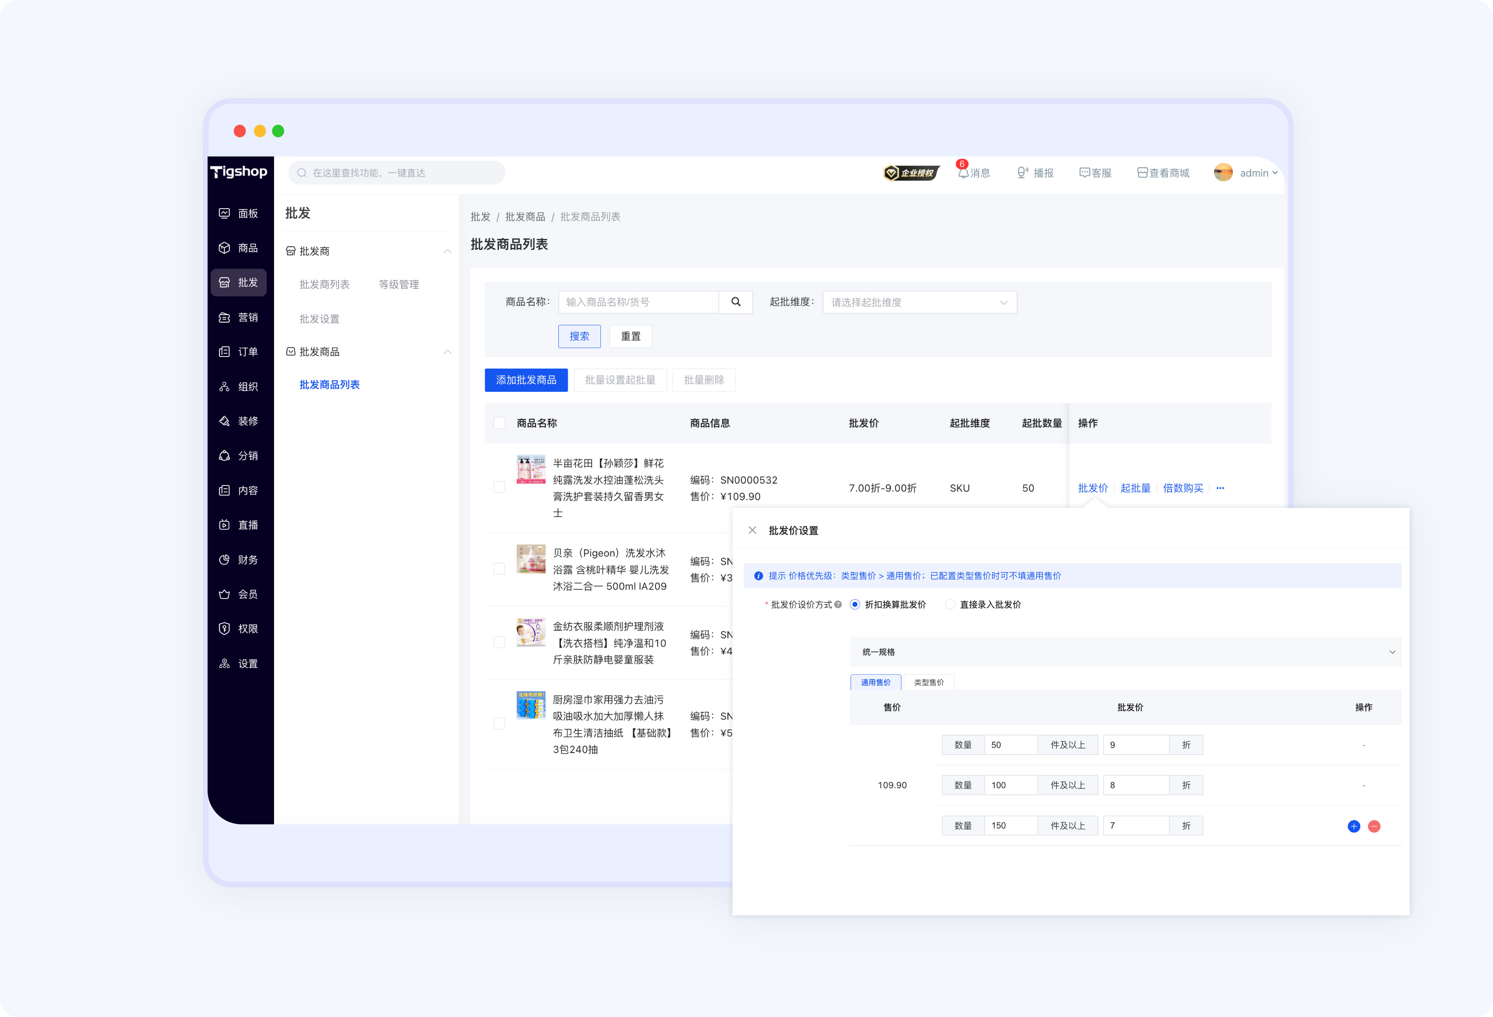Open 批发商品列表 submenu item

(329, 385)
